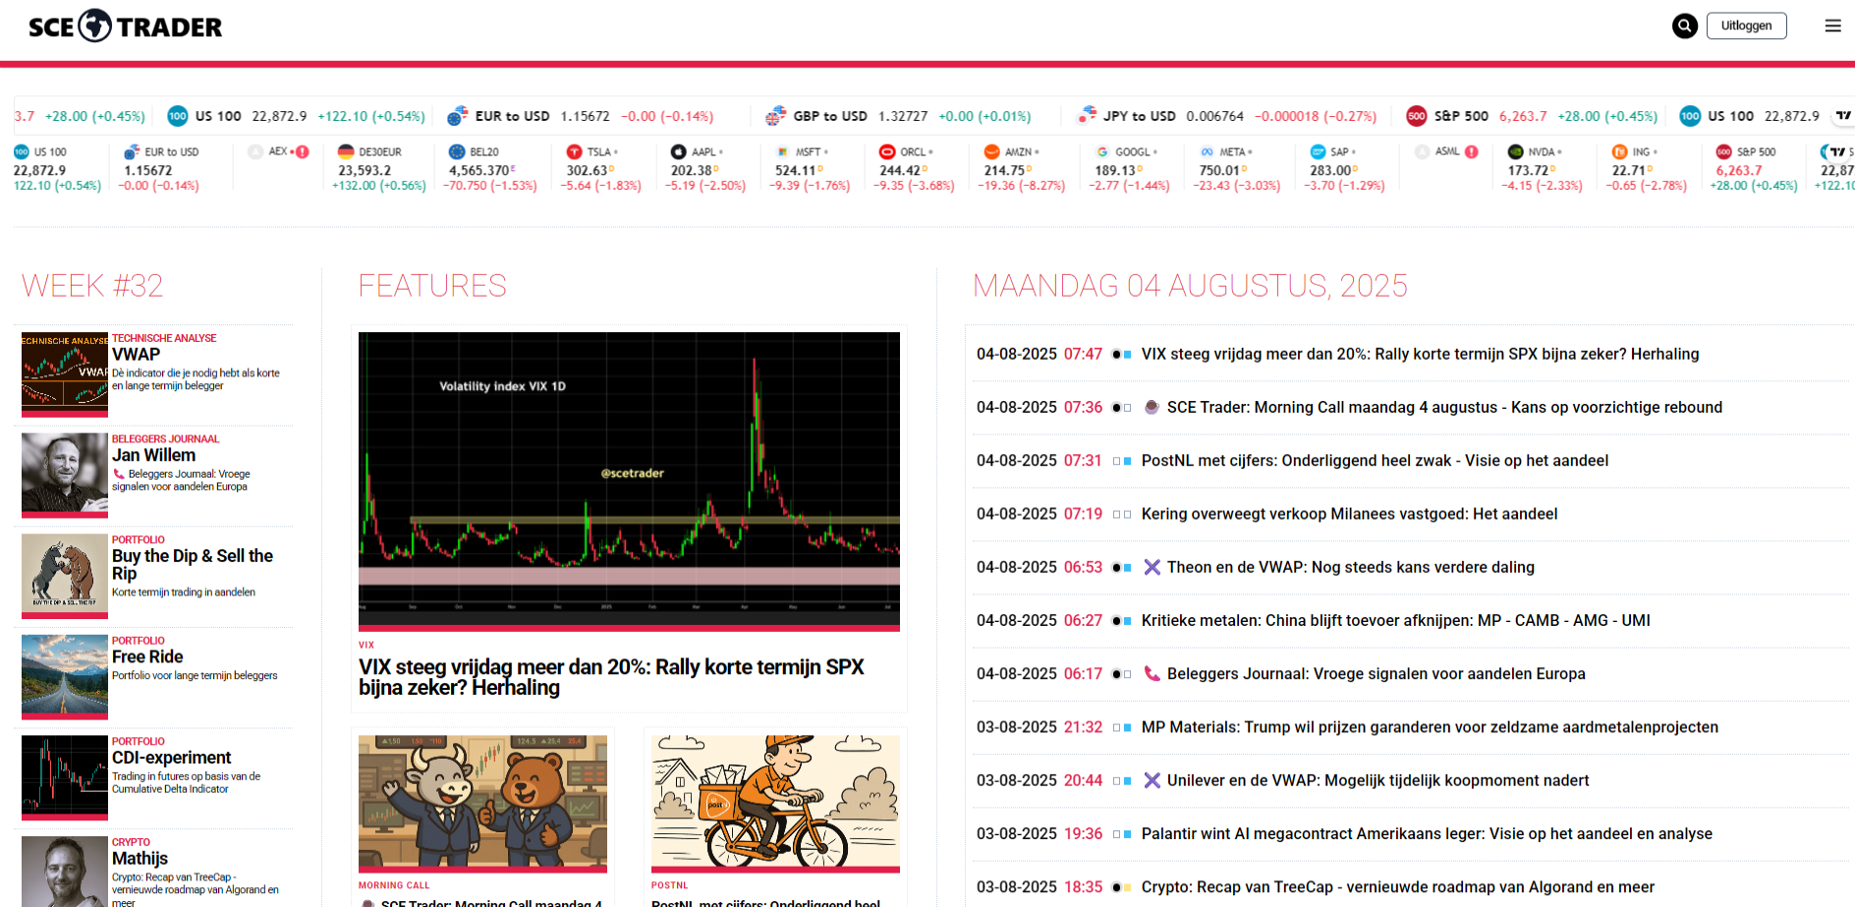
Task: Click the X icon before Unilever headline
Action: (1152, 780)
